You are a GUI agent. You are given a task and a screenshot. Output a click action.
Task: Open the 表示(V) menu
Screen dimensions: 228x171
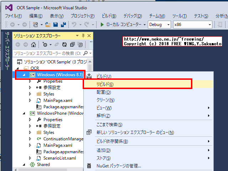57,16
